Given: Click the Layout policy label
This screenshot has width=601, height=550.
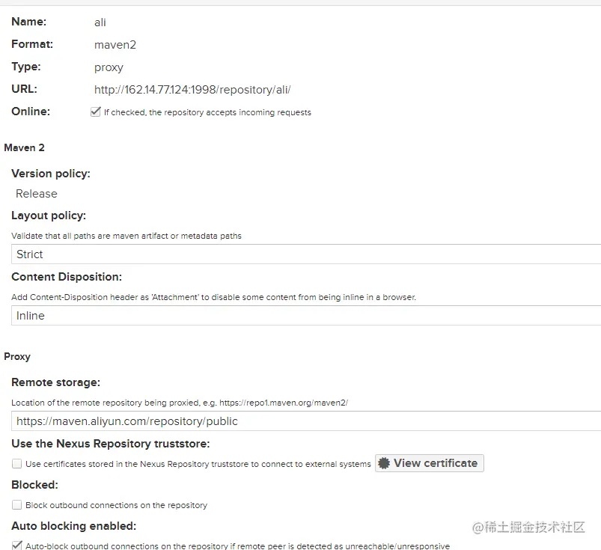Looking at the screenshot, I should pyautogui.click(x=49, y=216).
